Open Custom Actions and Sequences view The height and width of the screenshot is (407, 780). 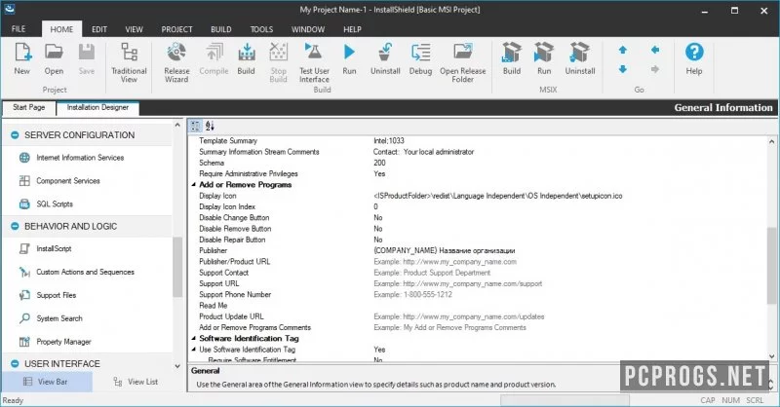click(x=85, y=272)
